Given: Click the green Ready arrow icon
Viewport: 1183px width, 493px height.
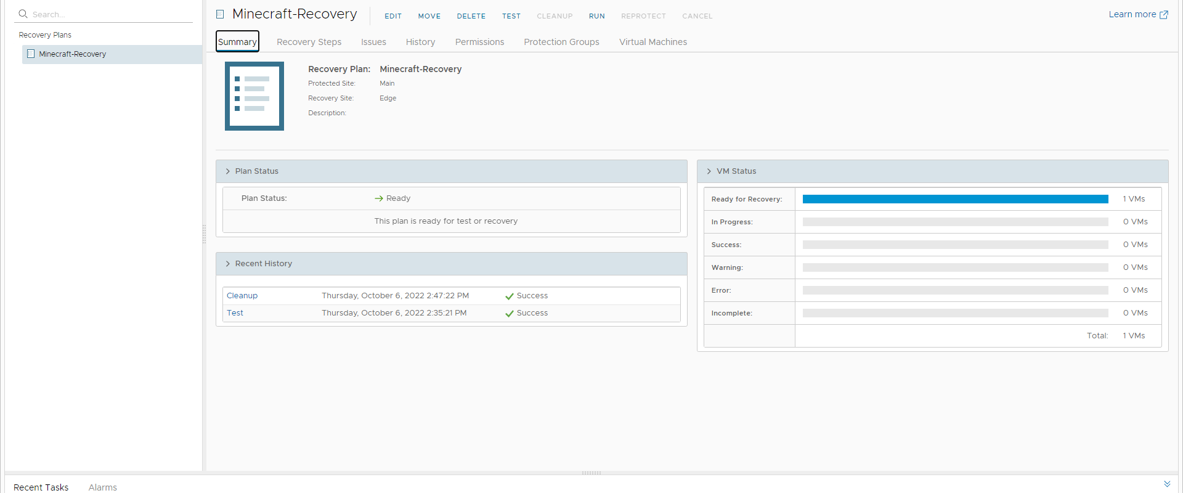Looking at the screenshot, I should (379, 198).
